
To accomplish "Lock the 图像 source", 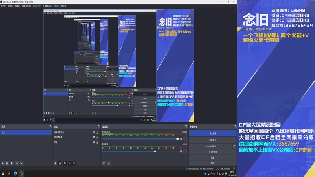I will (97, 142).
